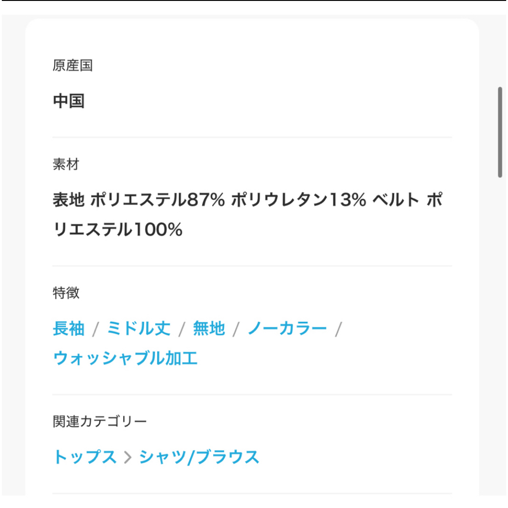
Task: Go to the トップス category
Action: coord(85,457)
